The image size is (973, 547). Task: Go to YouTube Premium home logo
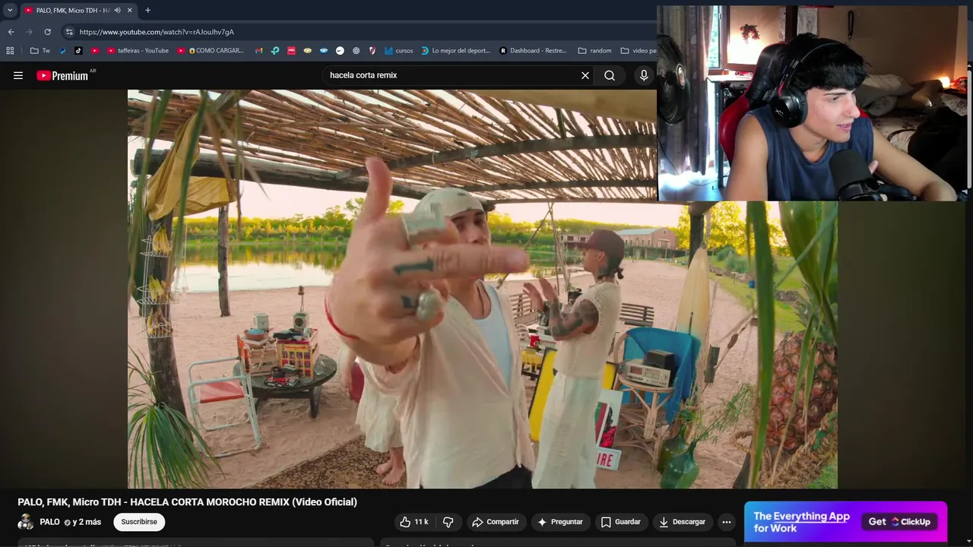coord(62,75)
